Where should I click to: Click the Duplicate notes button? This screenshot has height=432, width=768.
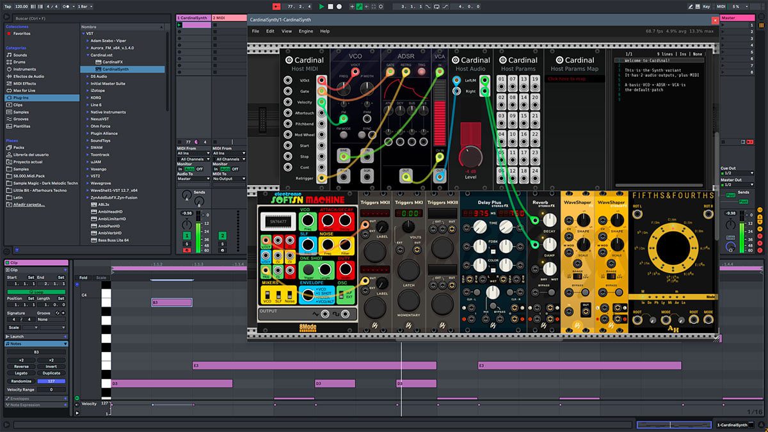coord(51,373)
